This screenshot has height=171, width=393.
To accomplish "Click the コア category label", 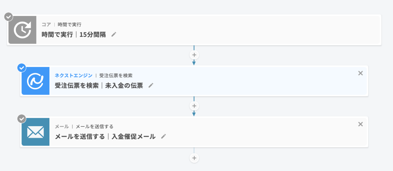I will click(x=46, y=25).
